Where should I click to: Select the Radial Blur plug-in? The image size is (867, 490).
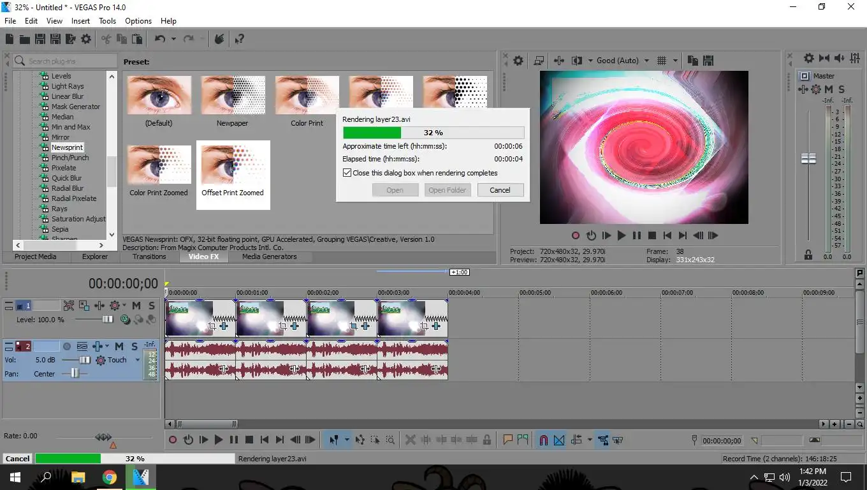coord(68,188)
